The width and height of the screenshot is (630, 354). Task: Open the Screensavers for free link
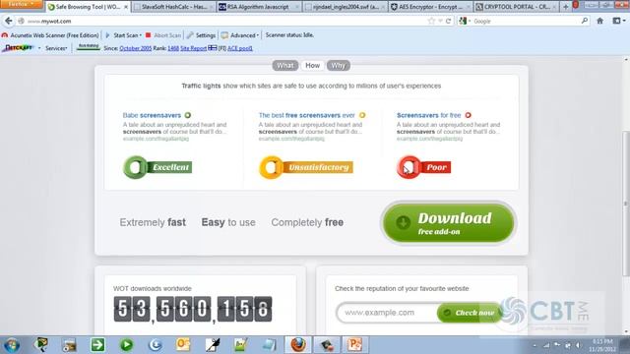[x=429, y=115]
